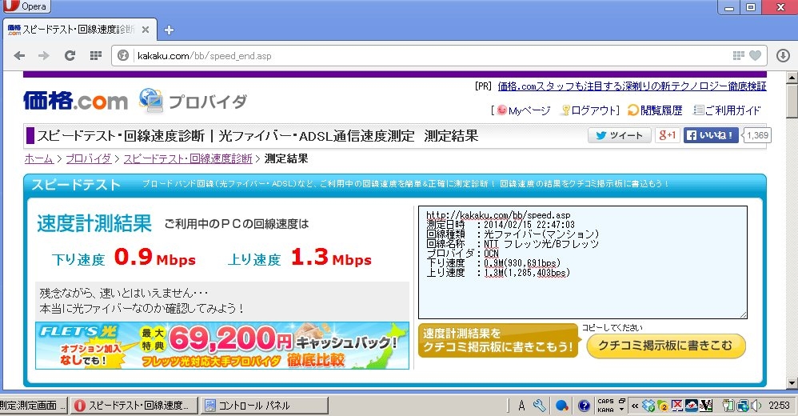
Task: Open 閲覧履歴 browsing history
Action: pos(656,110)
